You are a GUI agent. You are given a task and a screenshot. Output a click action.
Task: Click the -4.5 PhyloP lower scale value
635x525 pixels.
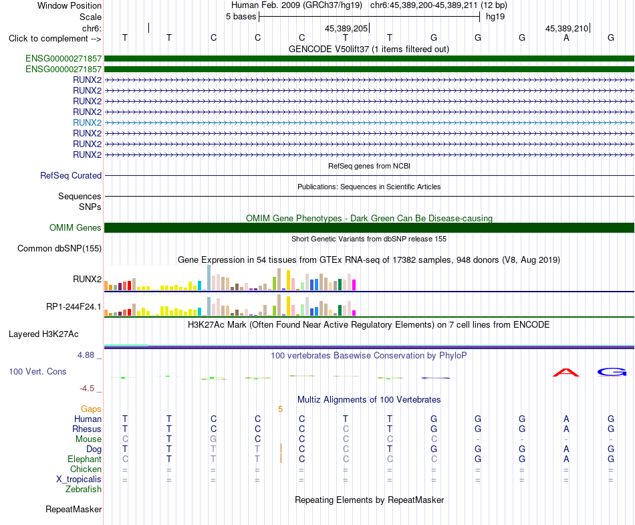point(87,389)
